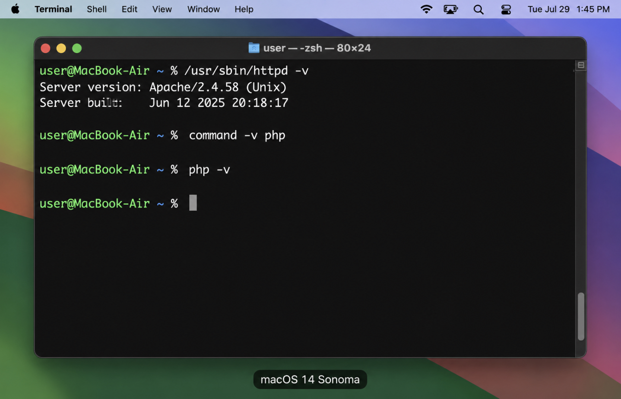Click the 'macOS 14 Sonoma' caption label
The image size is (621, 399).
(310, 379)
